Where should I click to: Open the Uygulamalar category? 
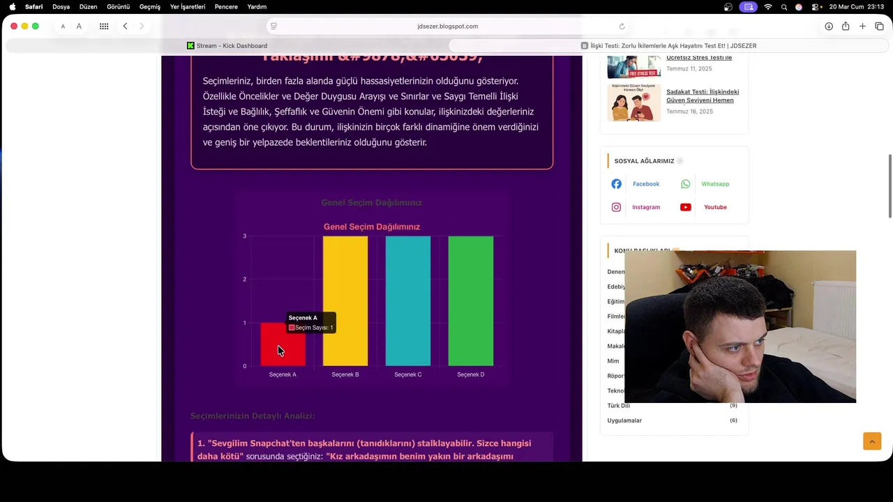(624, 420)
